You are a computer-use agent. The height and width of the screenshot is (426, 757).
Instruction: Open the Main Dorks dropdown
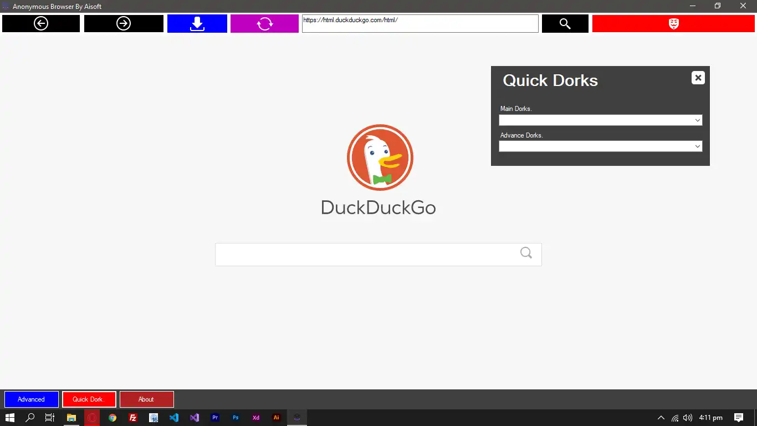[x=601, y=120]
